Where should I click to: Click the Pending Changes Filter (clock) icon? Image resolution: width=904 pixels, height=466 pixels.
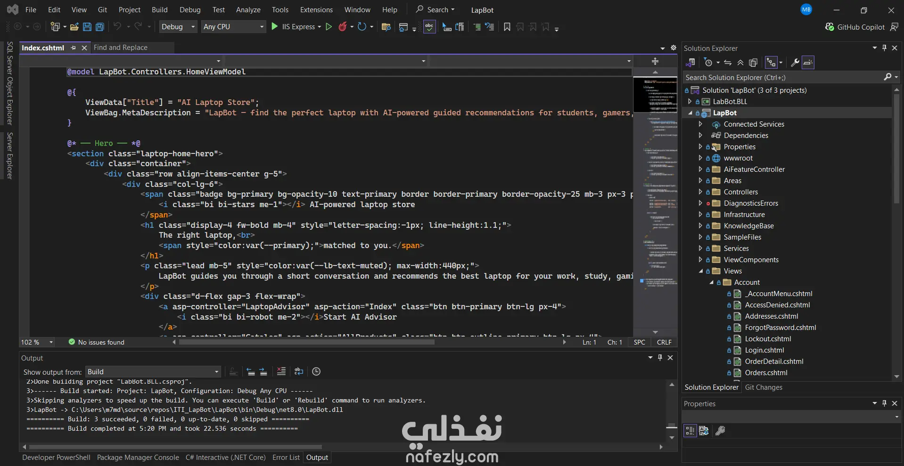pos(708,63)
